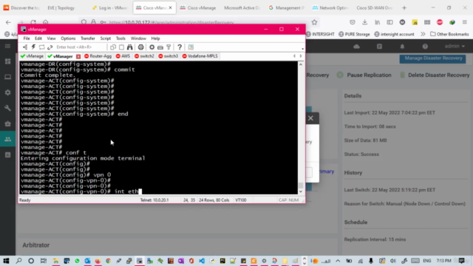Open the admin user dropdown in vManage
Image resolution: width=473 pixels, height=266 pixels.
pos(455,47)
